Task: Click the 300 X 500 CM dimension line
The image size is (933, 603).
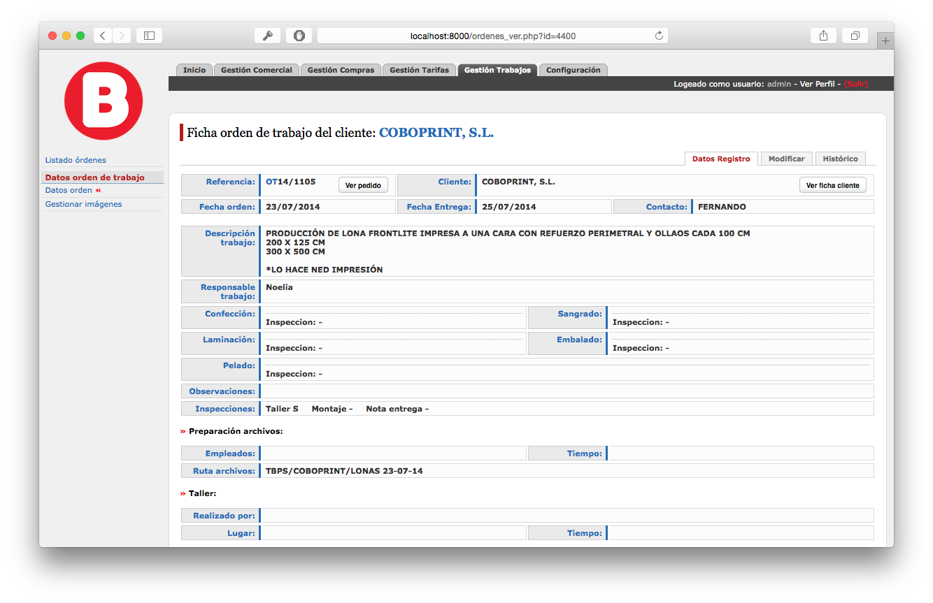Action: pos(295,252)
